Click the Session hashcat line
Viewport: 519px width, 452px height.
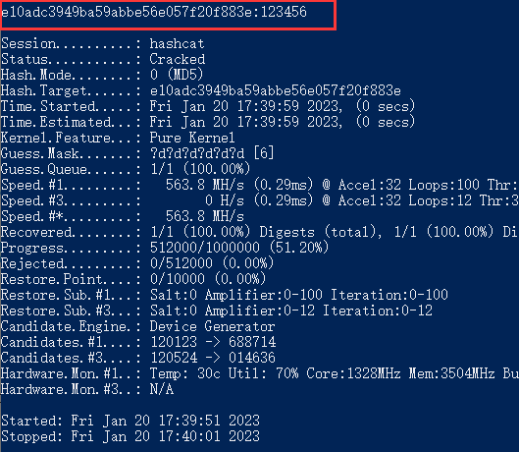pyautogui.click(x=103, y=44)
